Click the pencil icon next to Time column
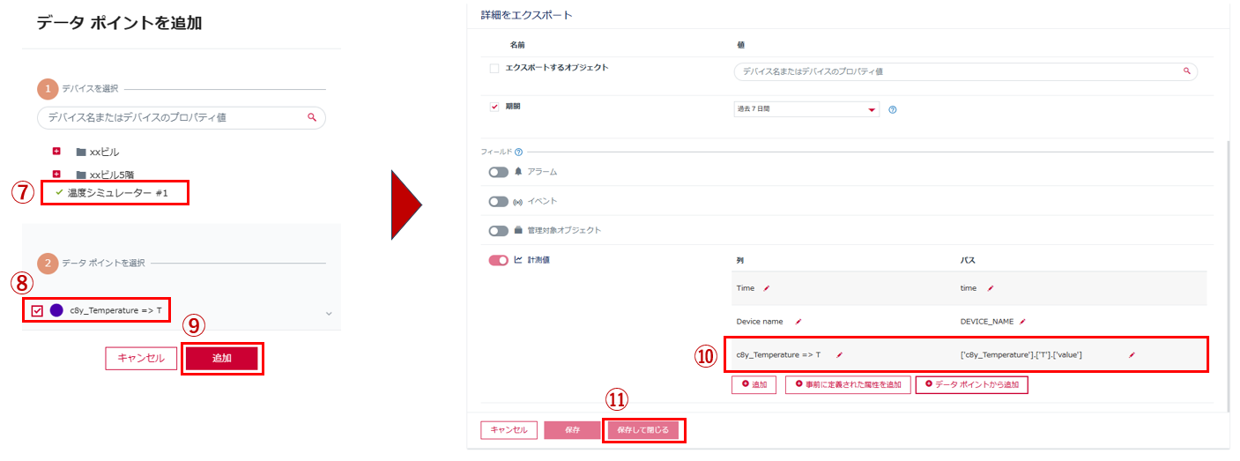Image resolution: width=1240 pixels, height=461 pixels. [767, 288]
